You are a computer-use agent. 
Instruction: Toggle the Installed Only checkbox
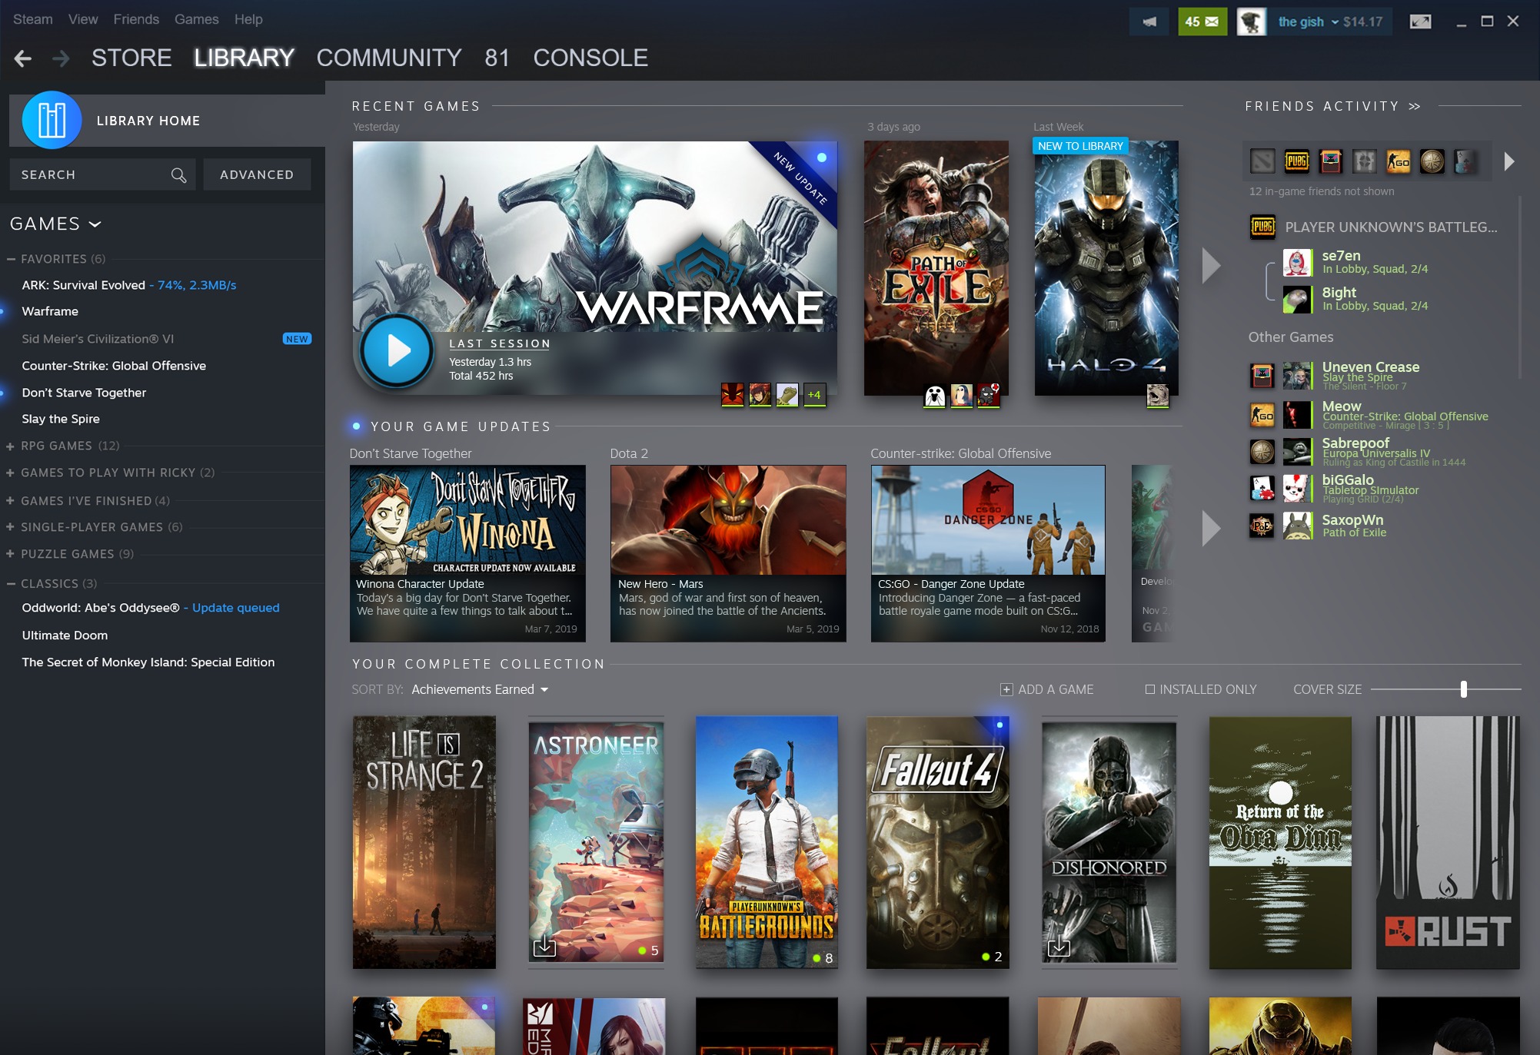click(x=1150, y=689)
